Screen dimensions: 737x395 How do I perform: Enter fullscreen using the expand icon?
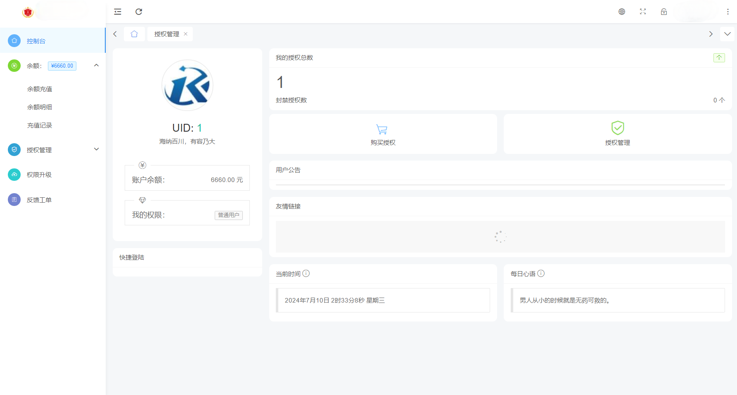point(642,12)
